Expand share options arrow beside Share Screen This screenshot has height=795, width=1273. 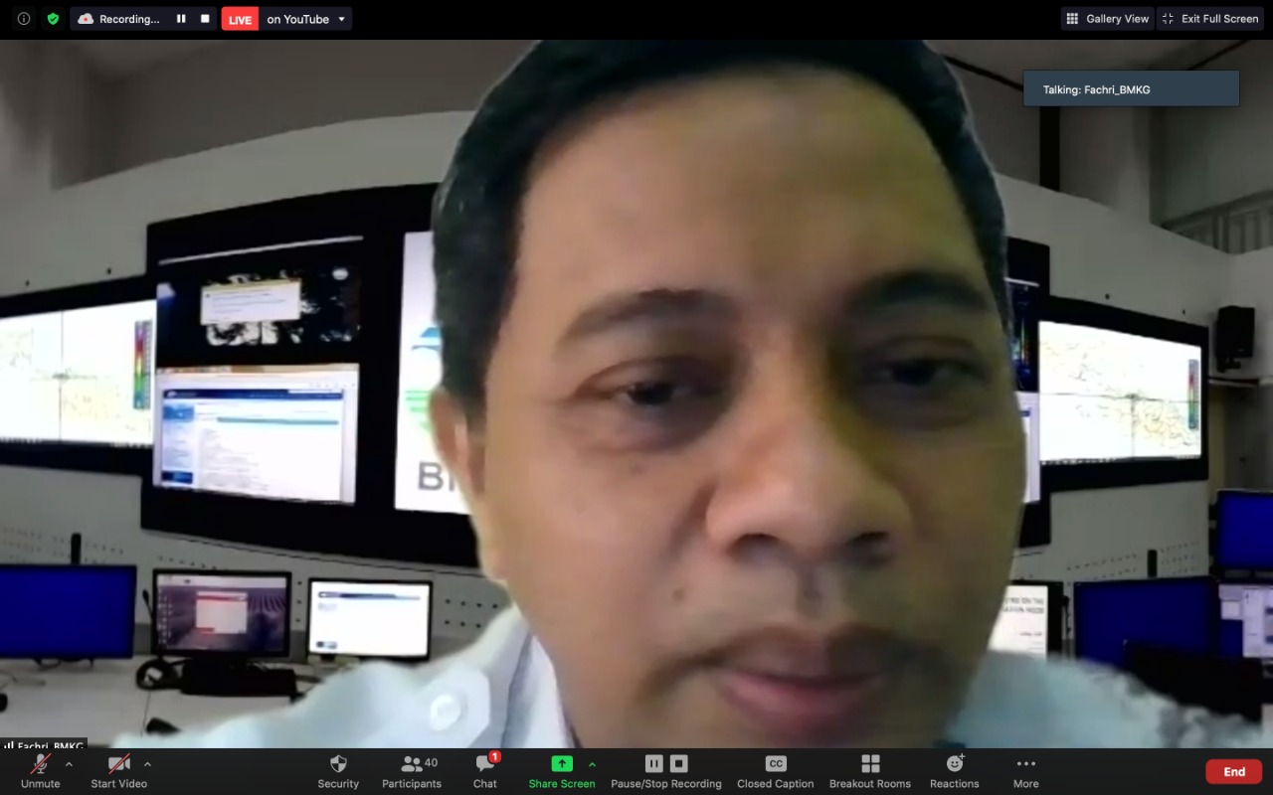click(593, 764)
